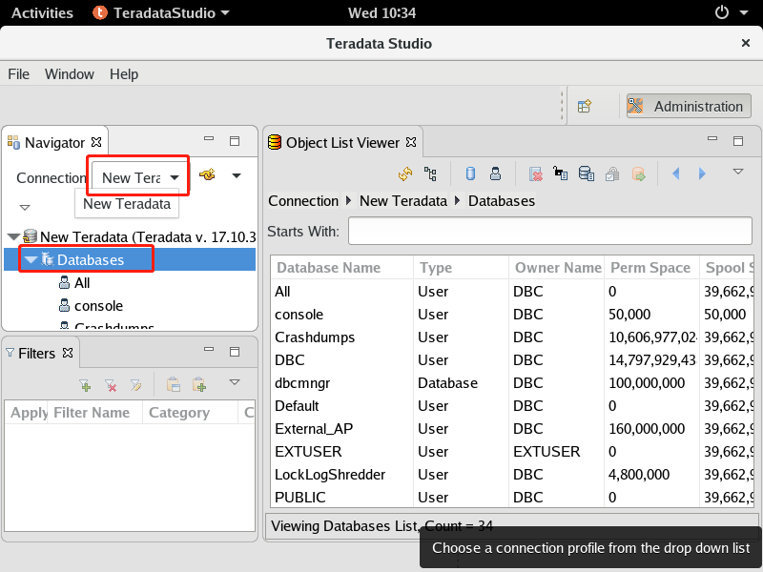Image resolution: width=763 pixels, height=572 pixels.
Task: Create a new filter in the Filters panel
Action: [x=85, y=383]
